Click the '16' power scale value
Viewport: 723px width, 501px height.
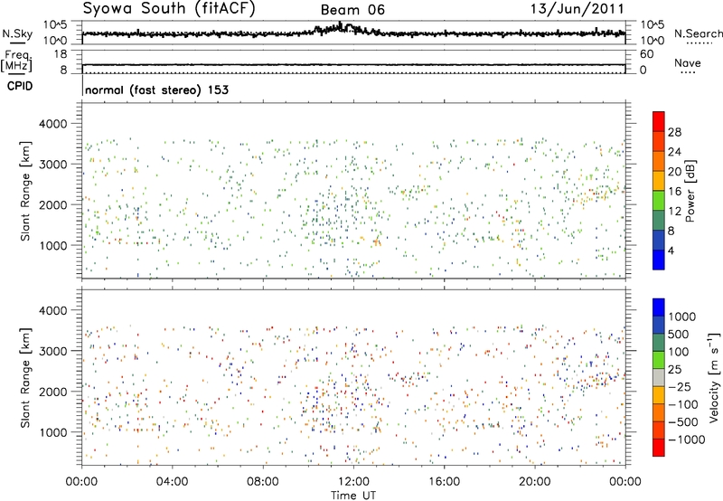[674, 192]
